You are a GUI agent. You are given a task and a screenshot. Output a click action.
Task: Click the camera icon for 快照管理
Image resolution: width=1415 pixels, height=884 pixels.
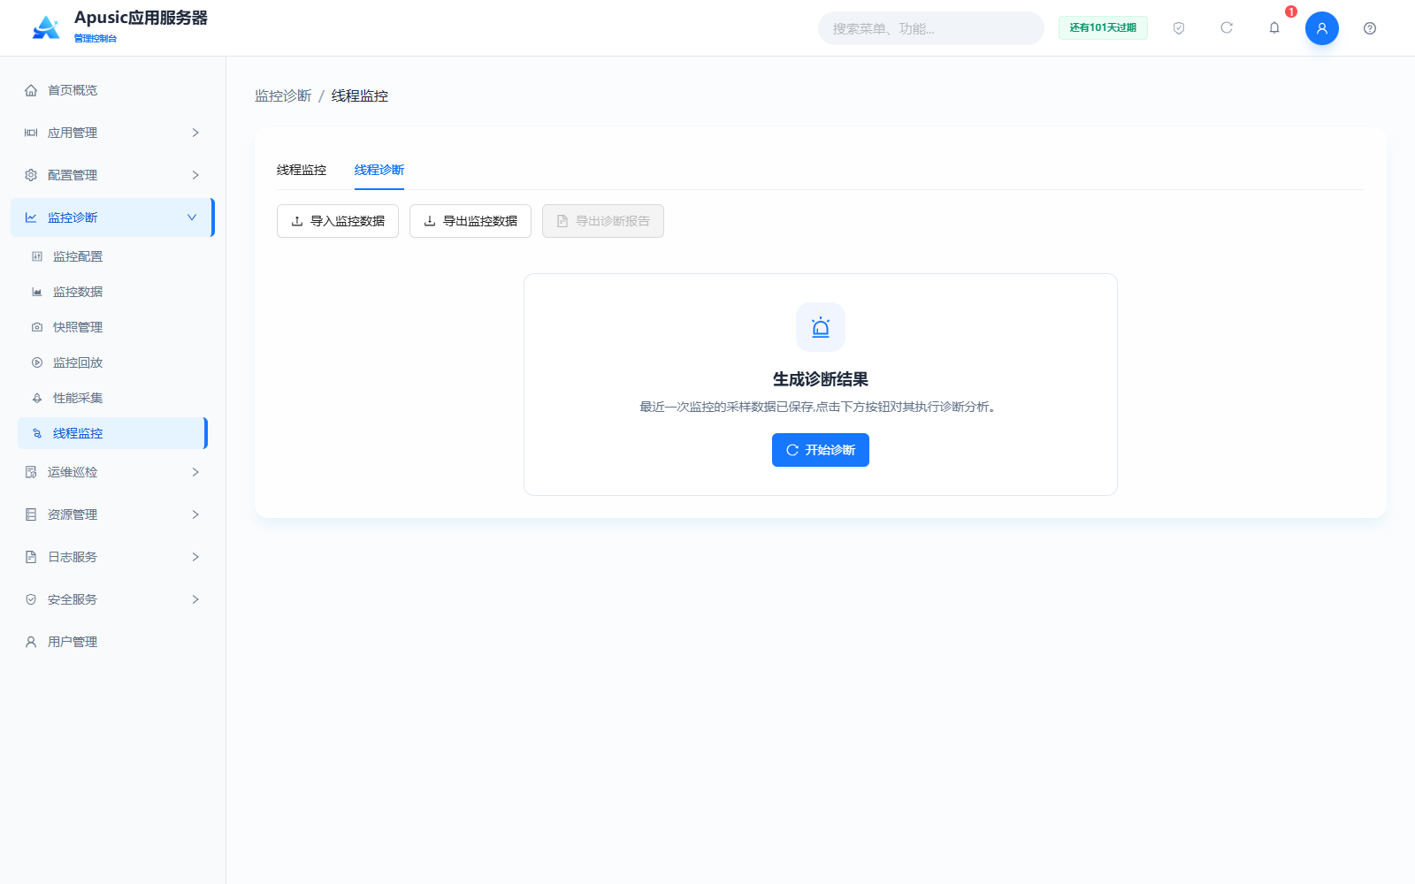(37, 327)
